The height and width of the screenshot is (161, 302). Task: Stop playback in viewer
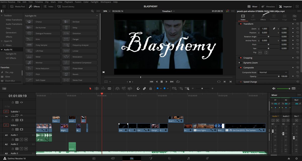coord(162,82)
